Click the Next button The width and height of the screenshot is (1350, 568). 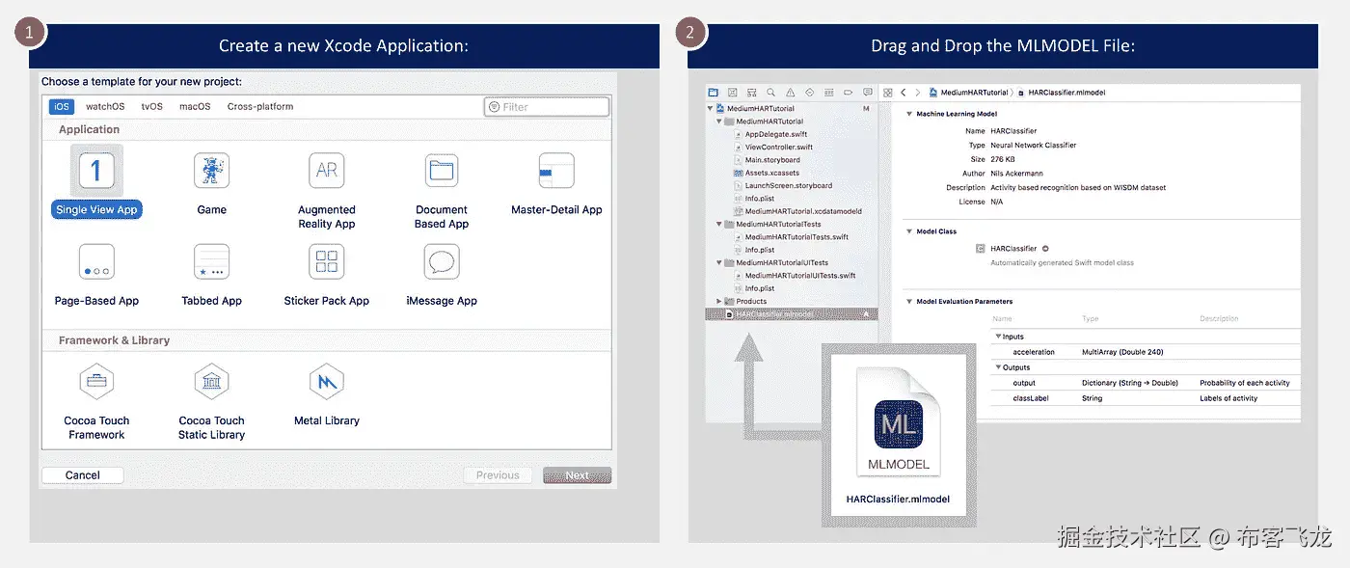click(577, 474)
